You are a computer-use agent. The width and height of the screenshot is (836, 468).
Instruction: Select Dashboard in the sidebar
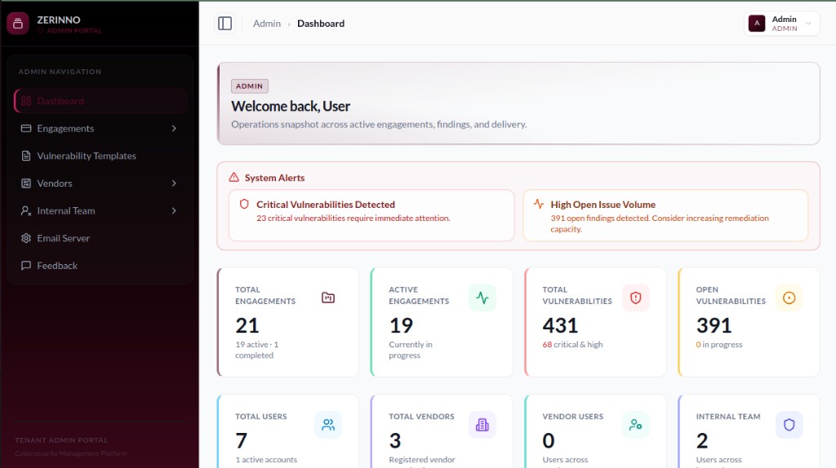[x=100, y=101]
